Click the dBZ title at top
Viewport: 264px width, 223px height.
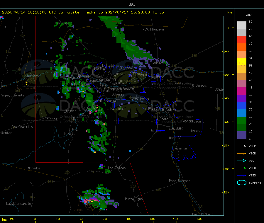point(132,4)
